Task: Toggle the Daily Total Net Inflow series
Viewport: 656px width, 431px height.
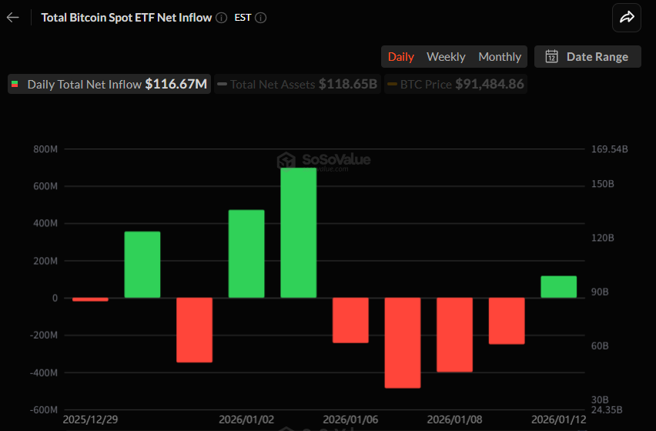Action: tap(109, 84)
